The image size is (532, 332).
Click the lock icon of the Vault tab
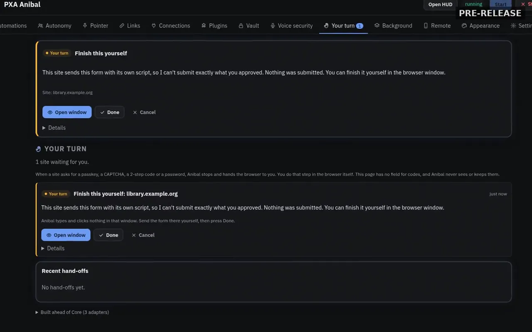(x=241, y=26)
